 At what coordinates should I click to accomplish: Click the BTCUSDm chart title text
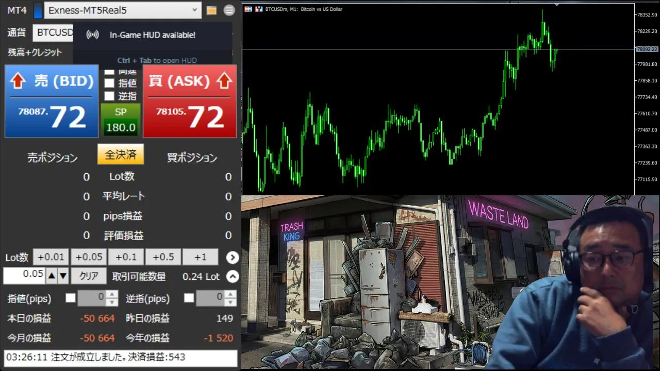pos(304,9)
